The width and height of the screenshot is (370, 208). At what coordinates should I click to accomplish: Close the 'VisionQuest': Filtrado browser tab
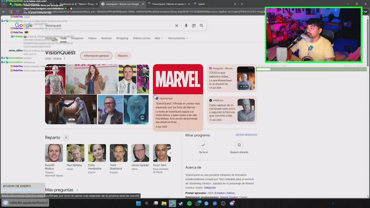tap(189, 4)
